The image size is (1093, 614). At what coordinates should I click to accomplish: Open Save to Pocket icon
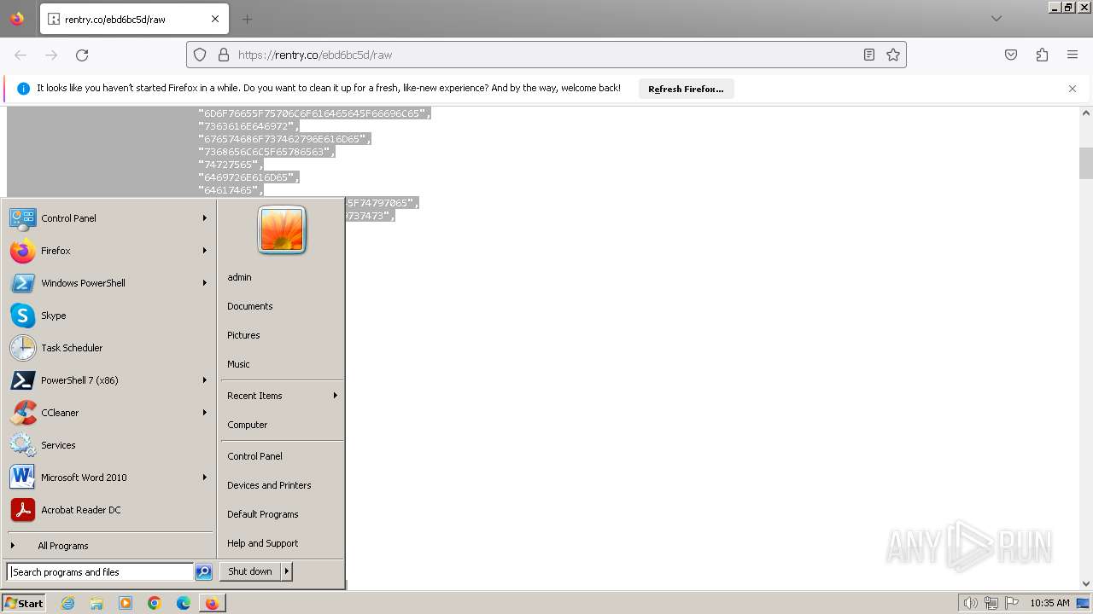(1011, 55)
